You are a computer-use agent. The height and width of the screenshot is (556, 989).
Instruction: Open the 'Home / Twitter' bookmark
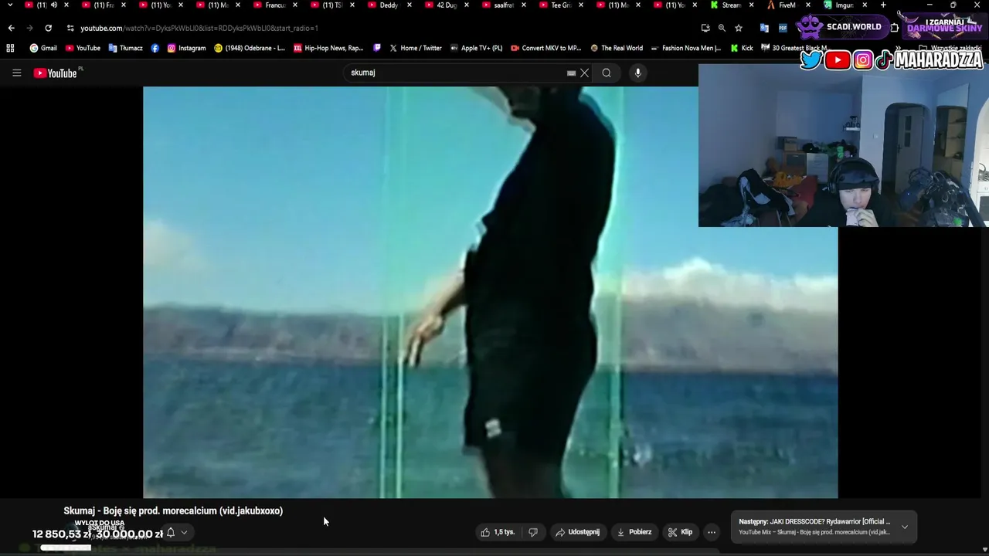pyautogui.click(x=416, y=48)
